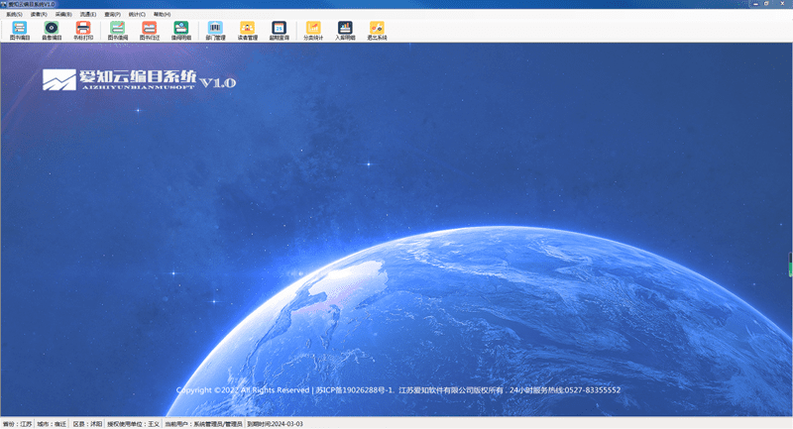This screenshot has height=429, width=793.
Task: Open 图书编目 book cataloging tool
Action: [x=20, y=30]
